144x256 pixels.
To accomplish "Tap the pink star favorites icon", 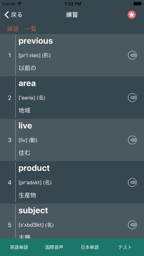I will coord(132,15).
